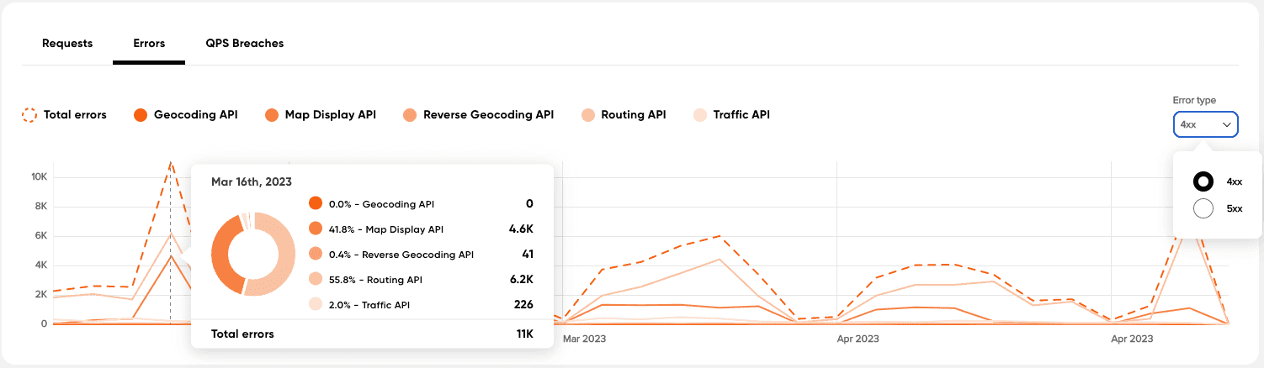This screenshot has width=1264, height=368.
Task: Toggle the Total errors legend label
Action: 75,115
